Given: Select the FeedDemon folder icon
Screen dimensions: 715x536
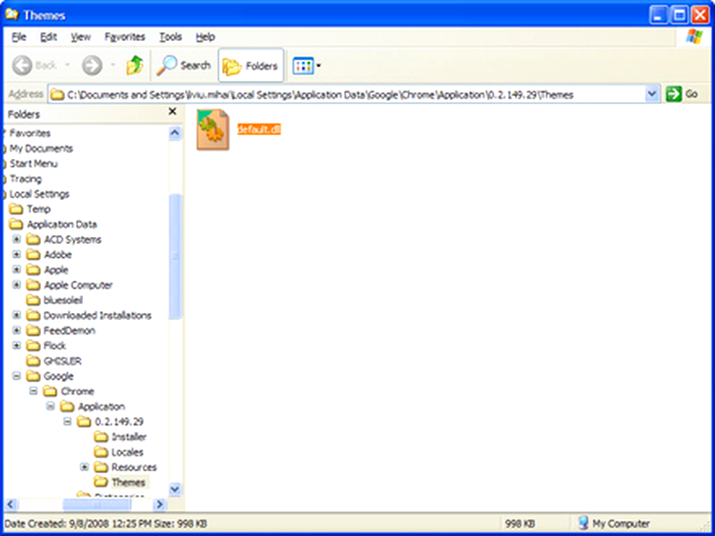Looking at the screenshot, I should pos(32,330).
